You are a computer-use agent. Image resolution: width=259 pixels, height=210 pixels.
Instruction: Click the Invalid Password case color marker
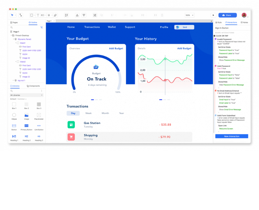[x=216, y=39]
